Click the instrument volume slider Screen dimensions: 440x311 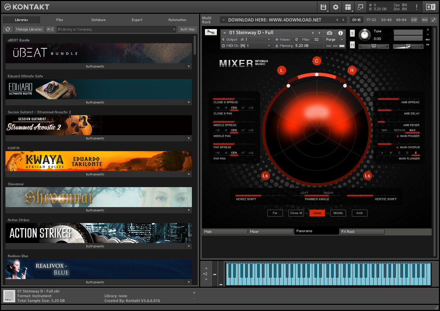(408, 47)
